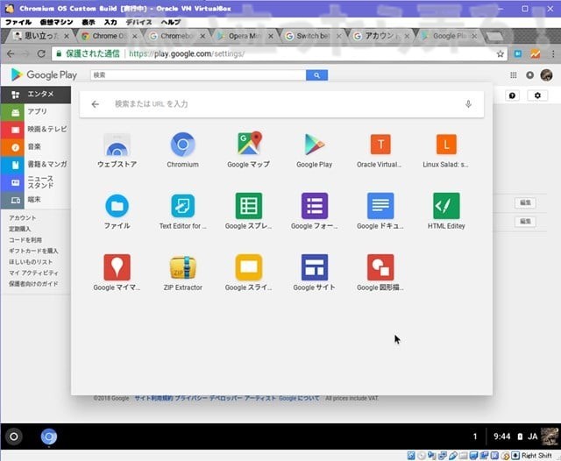
Task: Open Google ドキュメント (Docs) icon
Action: (x=380, y=212)
